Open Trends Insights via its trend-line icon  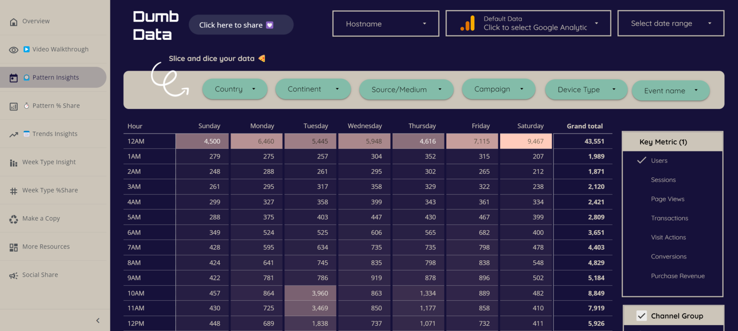point(13,134)
